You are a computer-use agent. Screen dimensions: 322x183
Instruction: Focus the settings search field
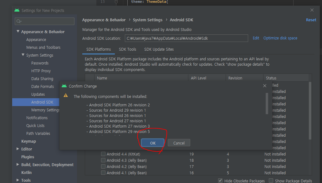coord(44,21)
